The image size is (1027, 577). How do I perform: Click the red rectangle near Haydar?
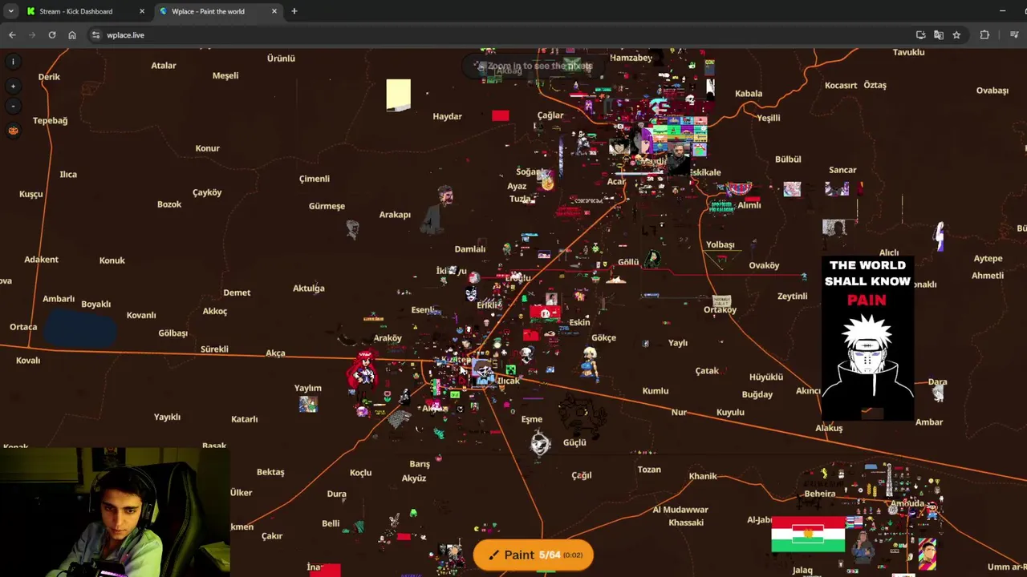(x=500, y=115)
